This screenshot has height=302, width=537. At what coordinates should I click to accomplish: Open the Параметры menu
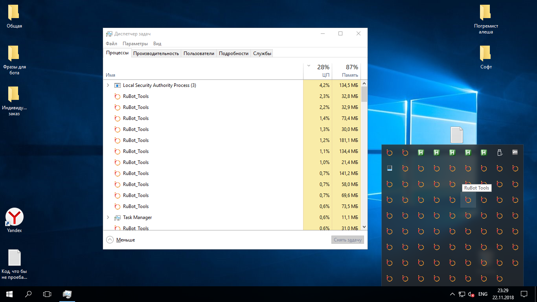(x=135, y=44)
